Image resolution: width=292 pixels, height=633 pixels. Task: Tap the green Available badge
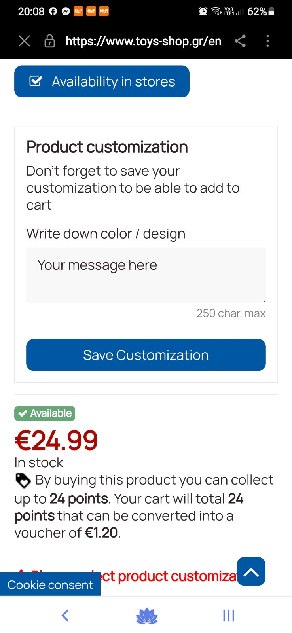(45, 413)
